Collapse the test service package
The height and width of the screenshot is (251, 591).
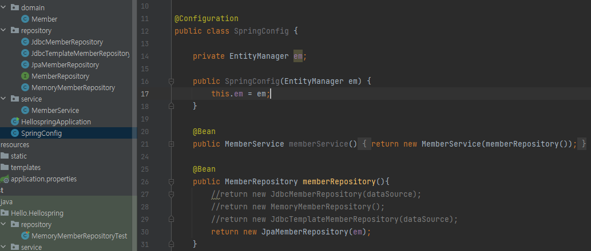click(x=3, y=247)
